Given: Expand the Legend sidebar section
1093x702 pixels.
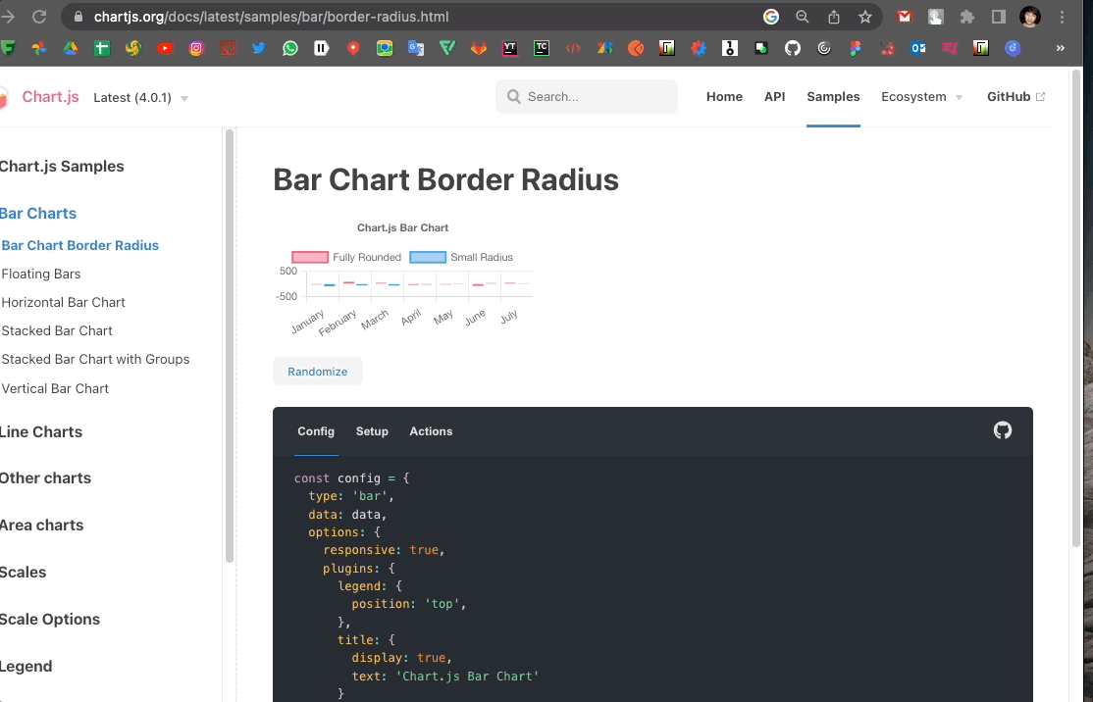Looking at the screenshot, I should [26, 667].
